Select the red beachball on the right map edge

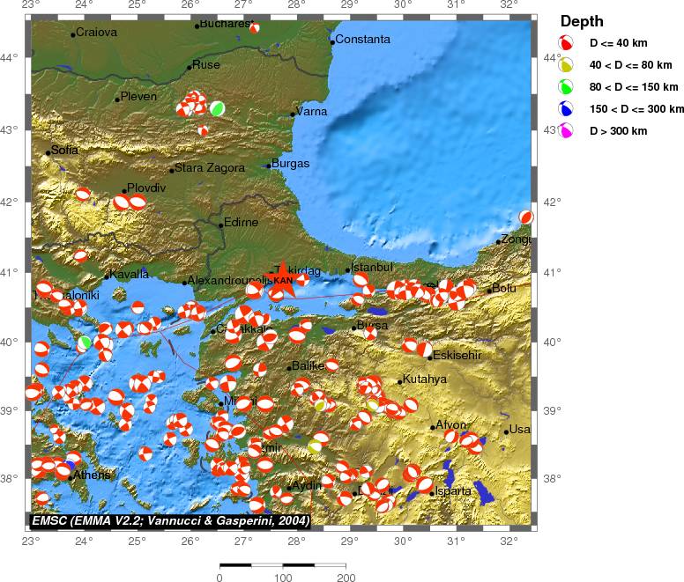pos(526,217)
